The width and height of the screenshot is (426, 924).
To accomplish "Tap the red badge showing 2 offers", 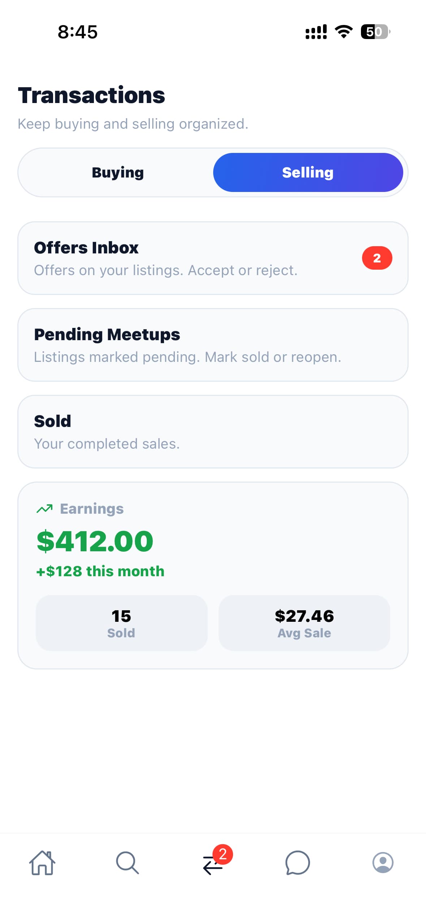I will click(x=377, y=257).
